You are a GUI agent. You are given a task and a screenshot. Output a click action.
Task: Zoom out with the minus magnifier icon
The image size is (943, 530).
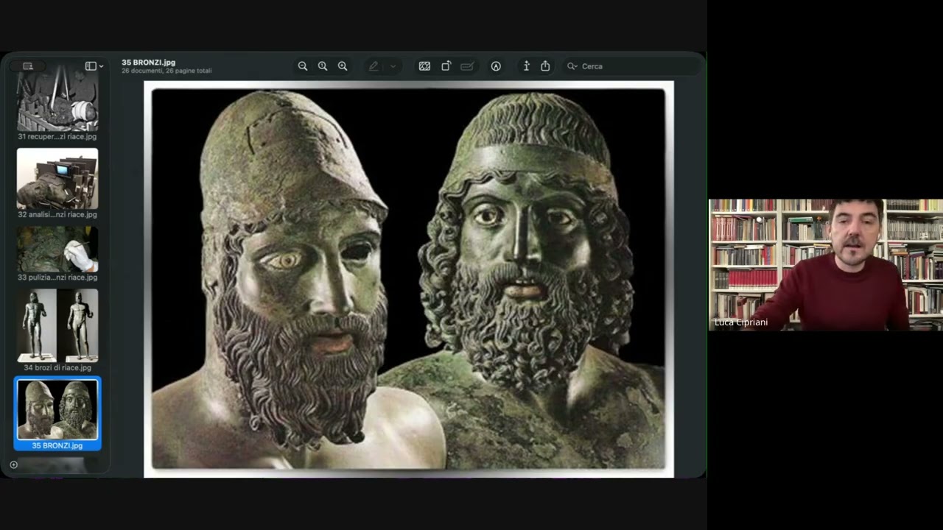tap(303, 66)
